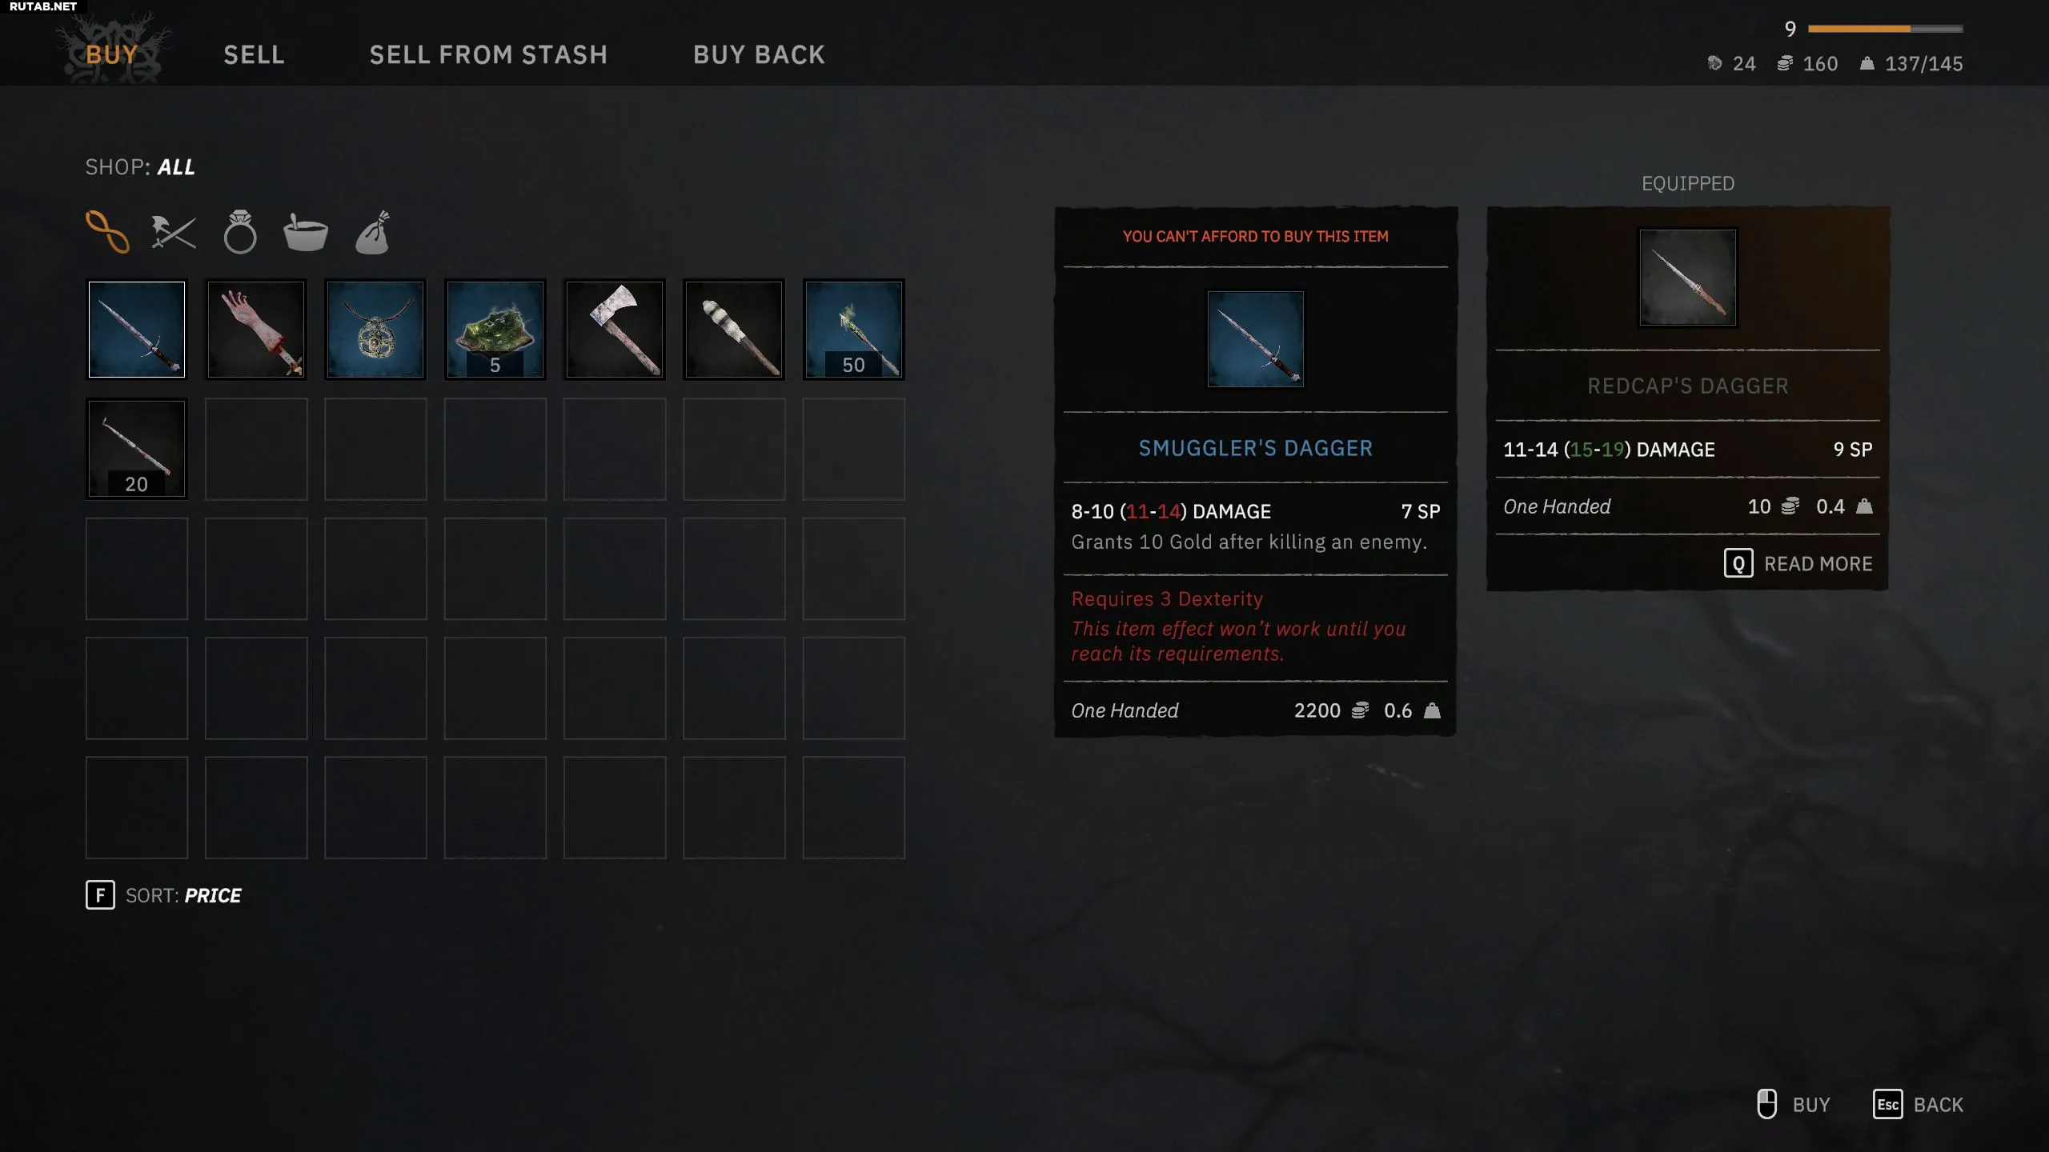Toggle Sort by Price option
This screenshot has height=1152, width=2049.
click(x=163, y=895)
